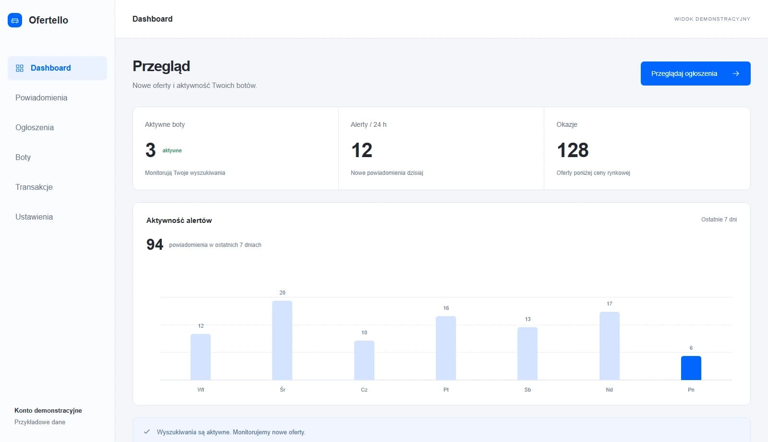
Task: Click the 12 value under Alerty
Action: click(x=362, y=150)
